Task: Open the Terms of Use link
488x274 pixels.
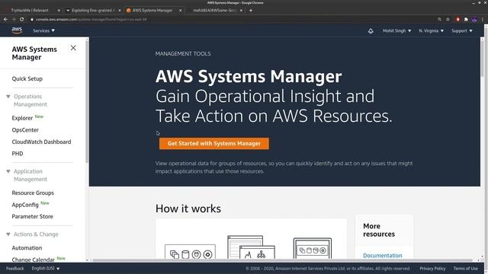Action: pyautogui.click(x=465, y=268)
